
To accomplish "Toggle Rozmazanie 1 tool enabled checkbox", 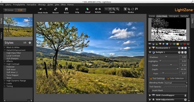I will click(182, 48).
